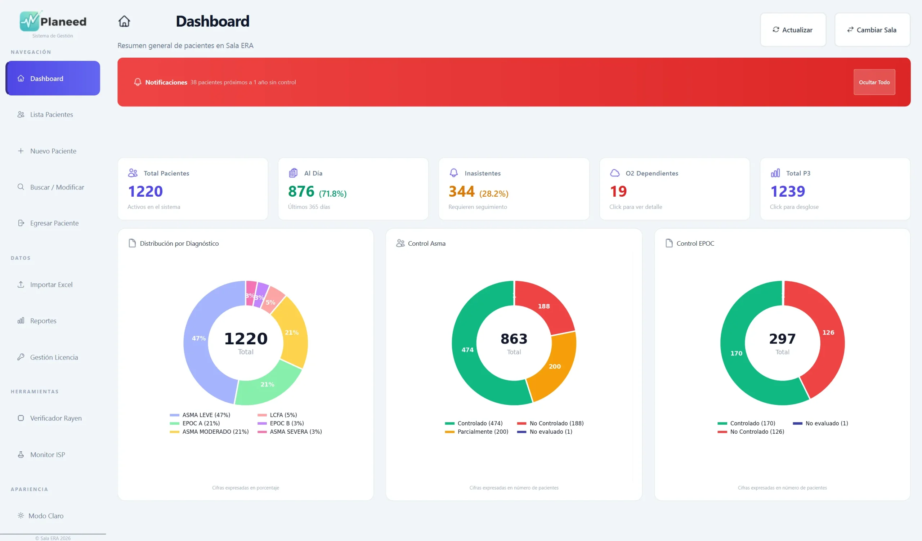Click 'Resumen general de pacientes en Sala ERA' subtitle

pyautogui.click(x=185, y=45)
